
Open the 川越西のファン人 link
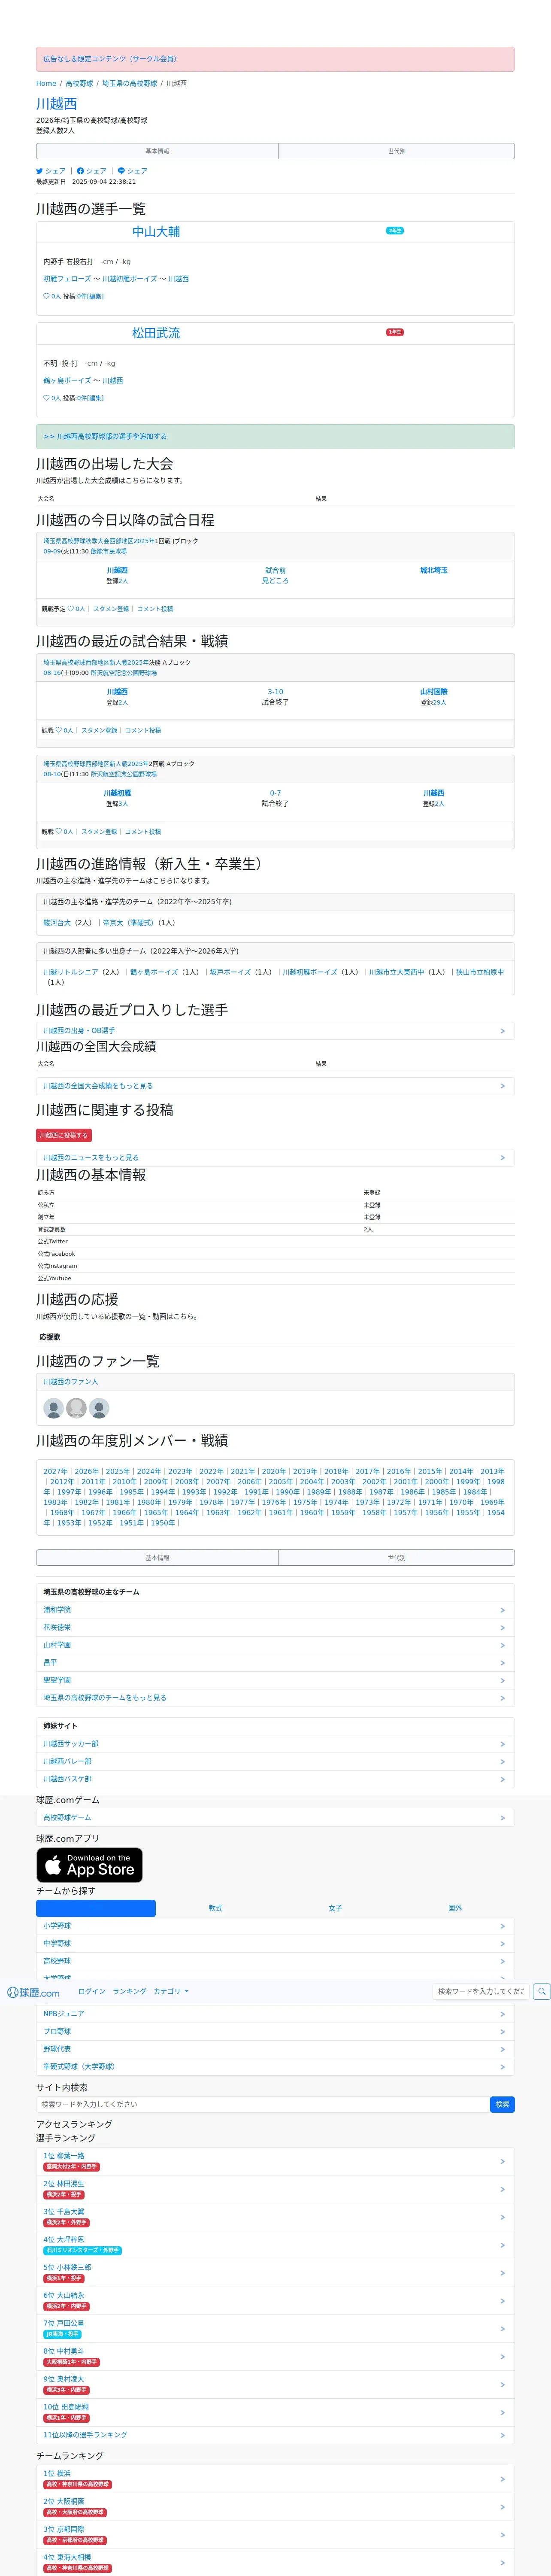point(70,1382)
